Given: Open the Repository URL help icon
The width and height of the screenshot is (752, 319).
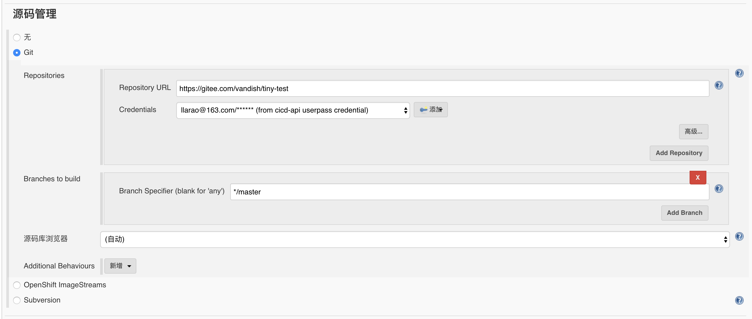Looking at the screenshot, I should (719, 85).
